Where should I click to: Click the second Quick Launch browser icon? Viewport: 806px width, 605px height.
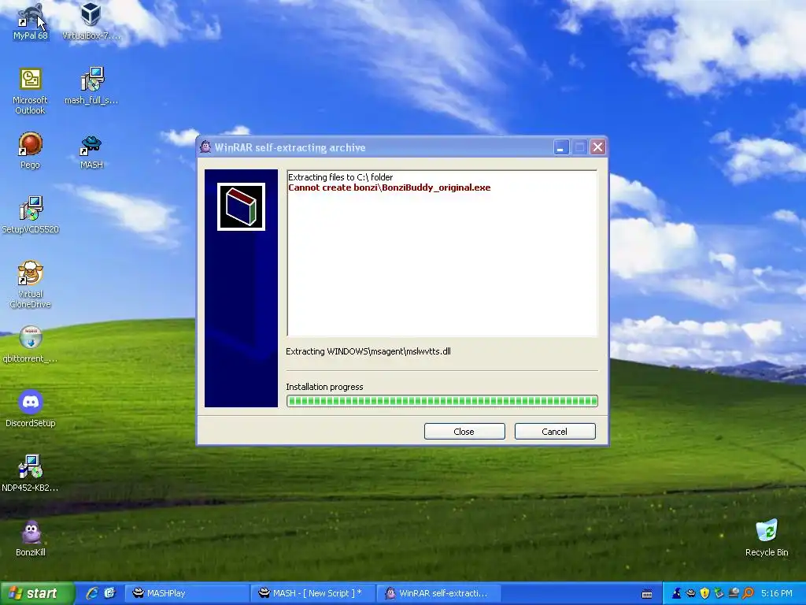tap(109, 593)
